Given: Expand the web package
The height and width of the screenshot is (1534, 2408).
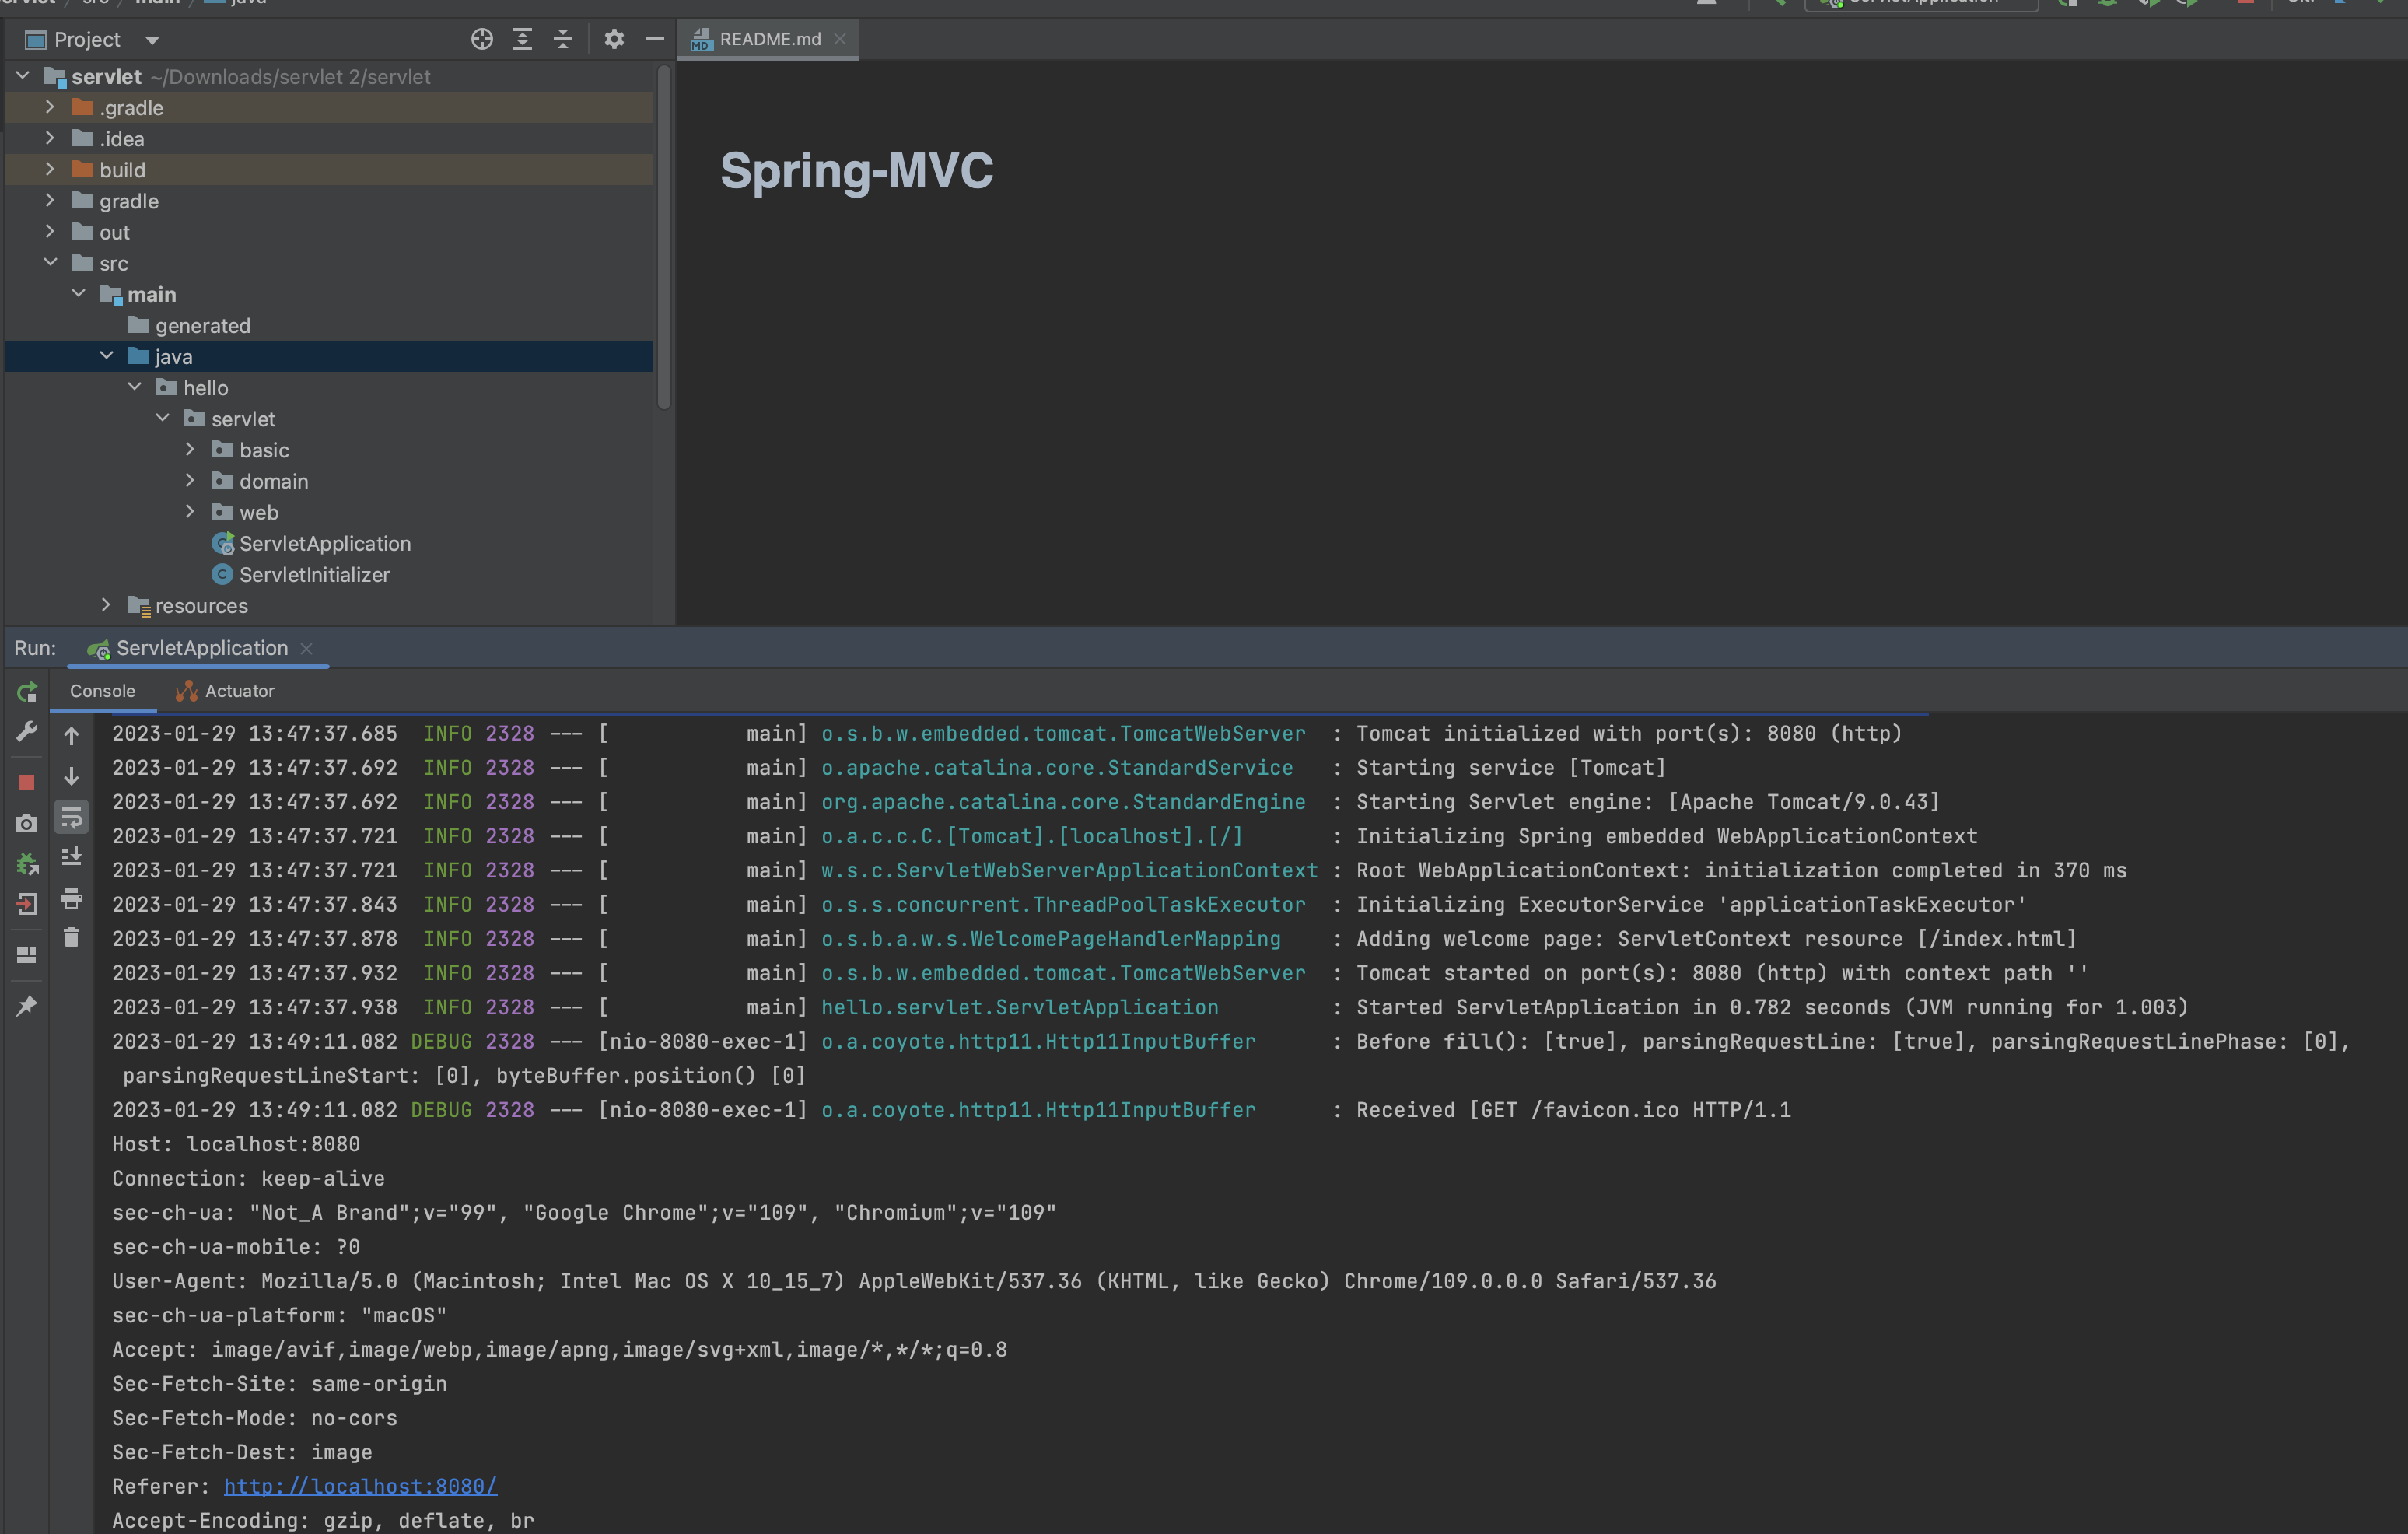Looking at the screenshot, I should click(190, 511).
